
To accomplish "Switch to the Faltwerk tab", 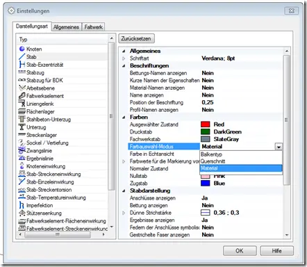I will click(x=94, y=27).
